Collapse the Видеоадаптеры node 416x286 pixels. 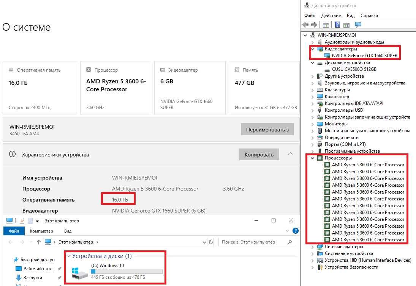[x=313, y=49]
